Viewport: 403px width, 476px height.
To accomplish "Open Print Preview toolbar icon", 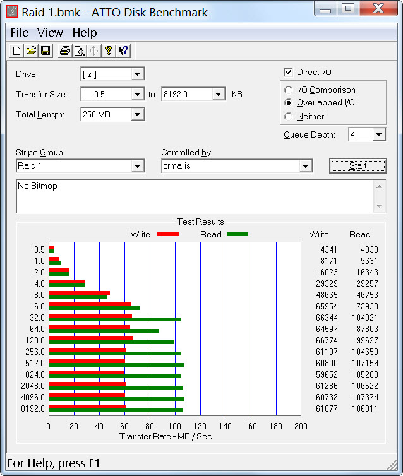I will 80,51.
